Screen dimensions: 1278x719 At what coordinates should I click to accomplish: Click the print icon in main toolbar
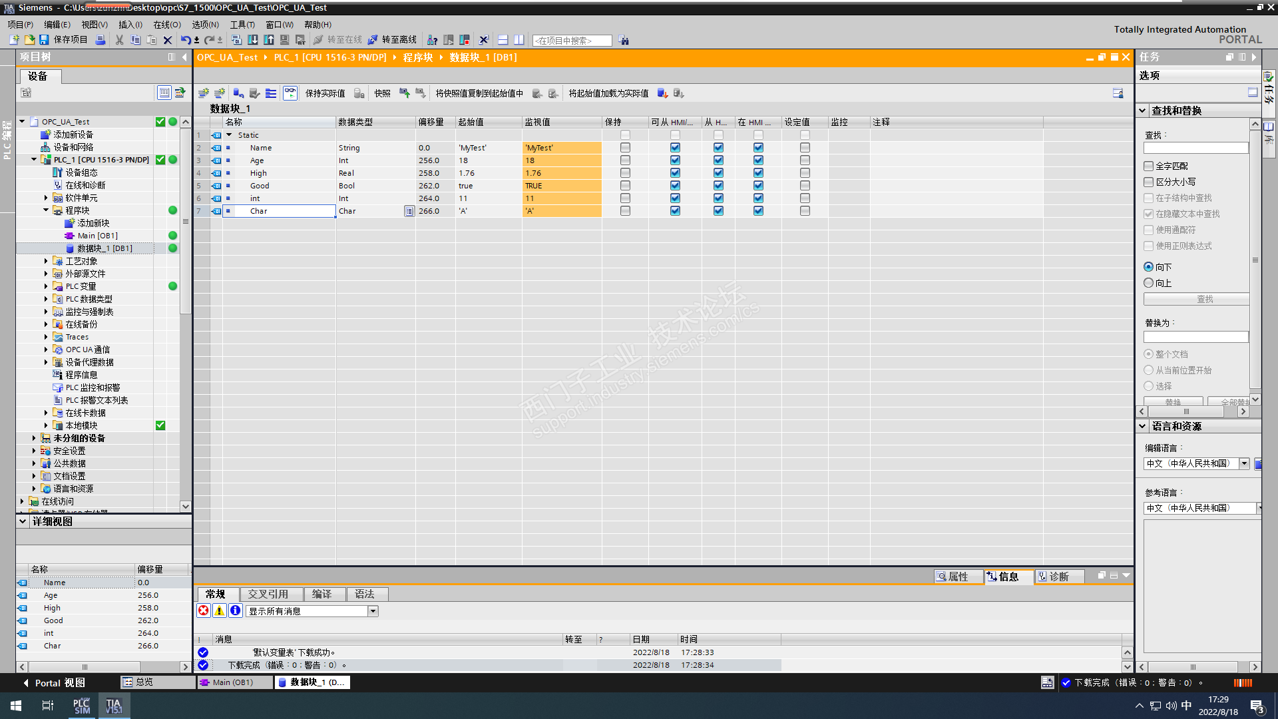[101, 40]
